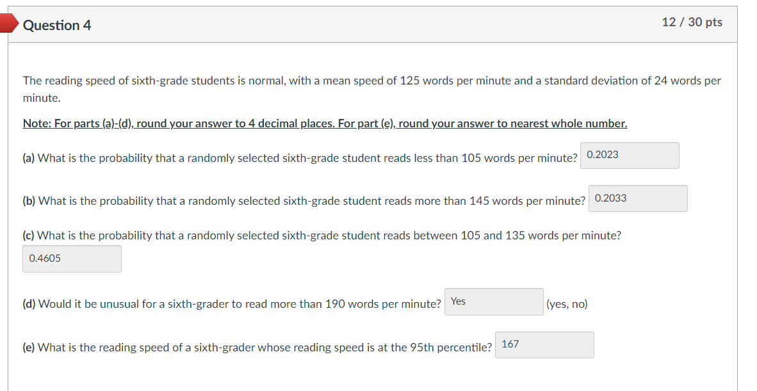Click the '12 / 30 pts' score label

pyautogui.click(x=692, y=22)
